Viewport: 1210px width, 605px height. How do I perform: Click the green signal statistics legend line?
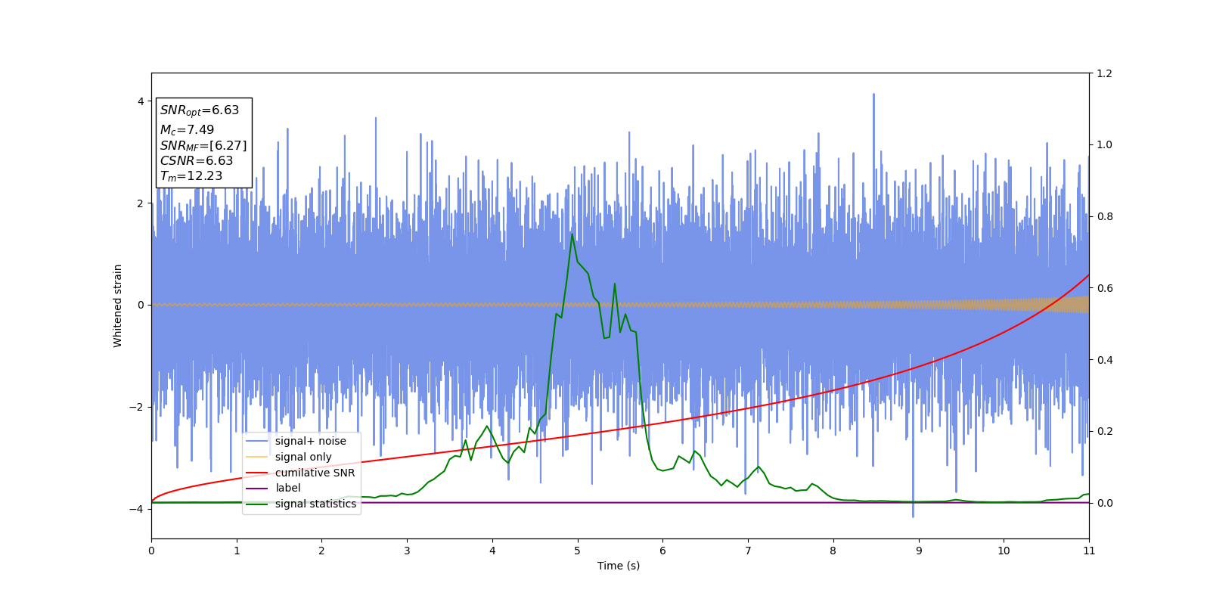tap(257, 504)
